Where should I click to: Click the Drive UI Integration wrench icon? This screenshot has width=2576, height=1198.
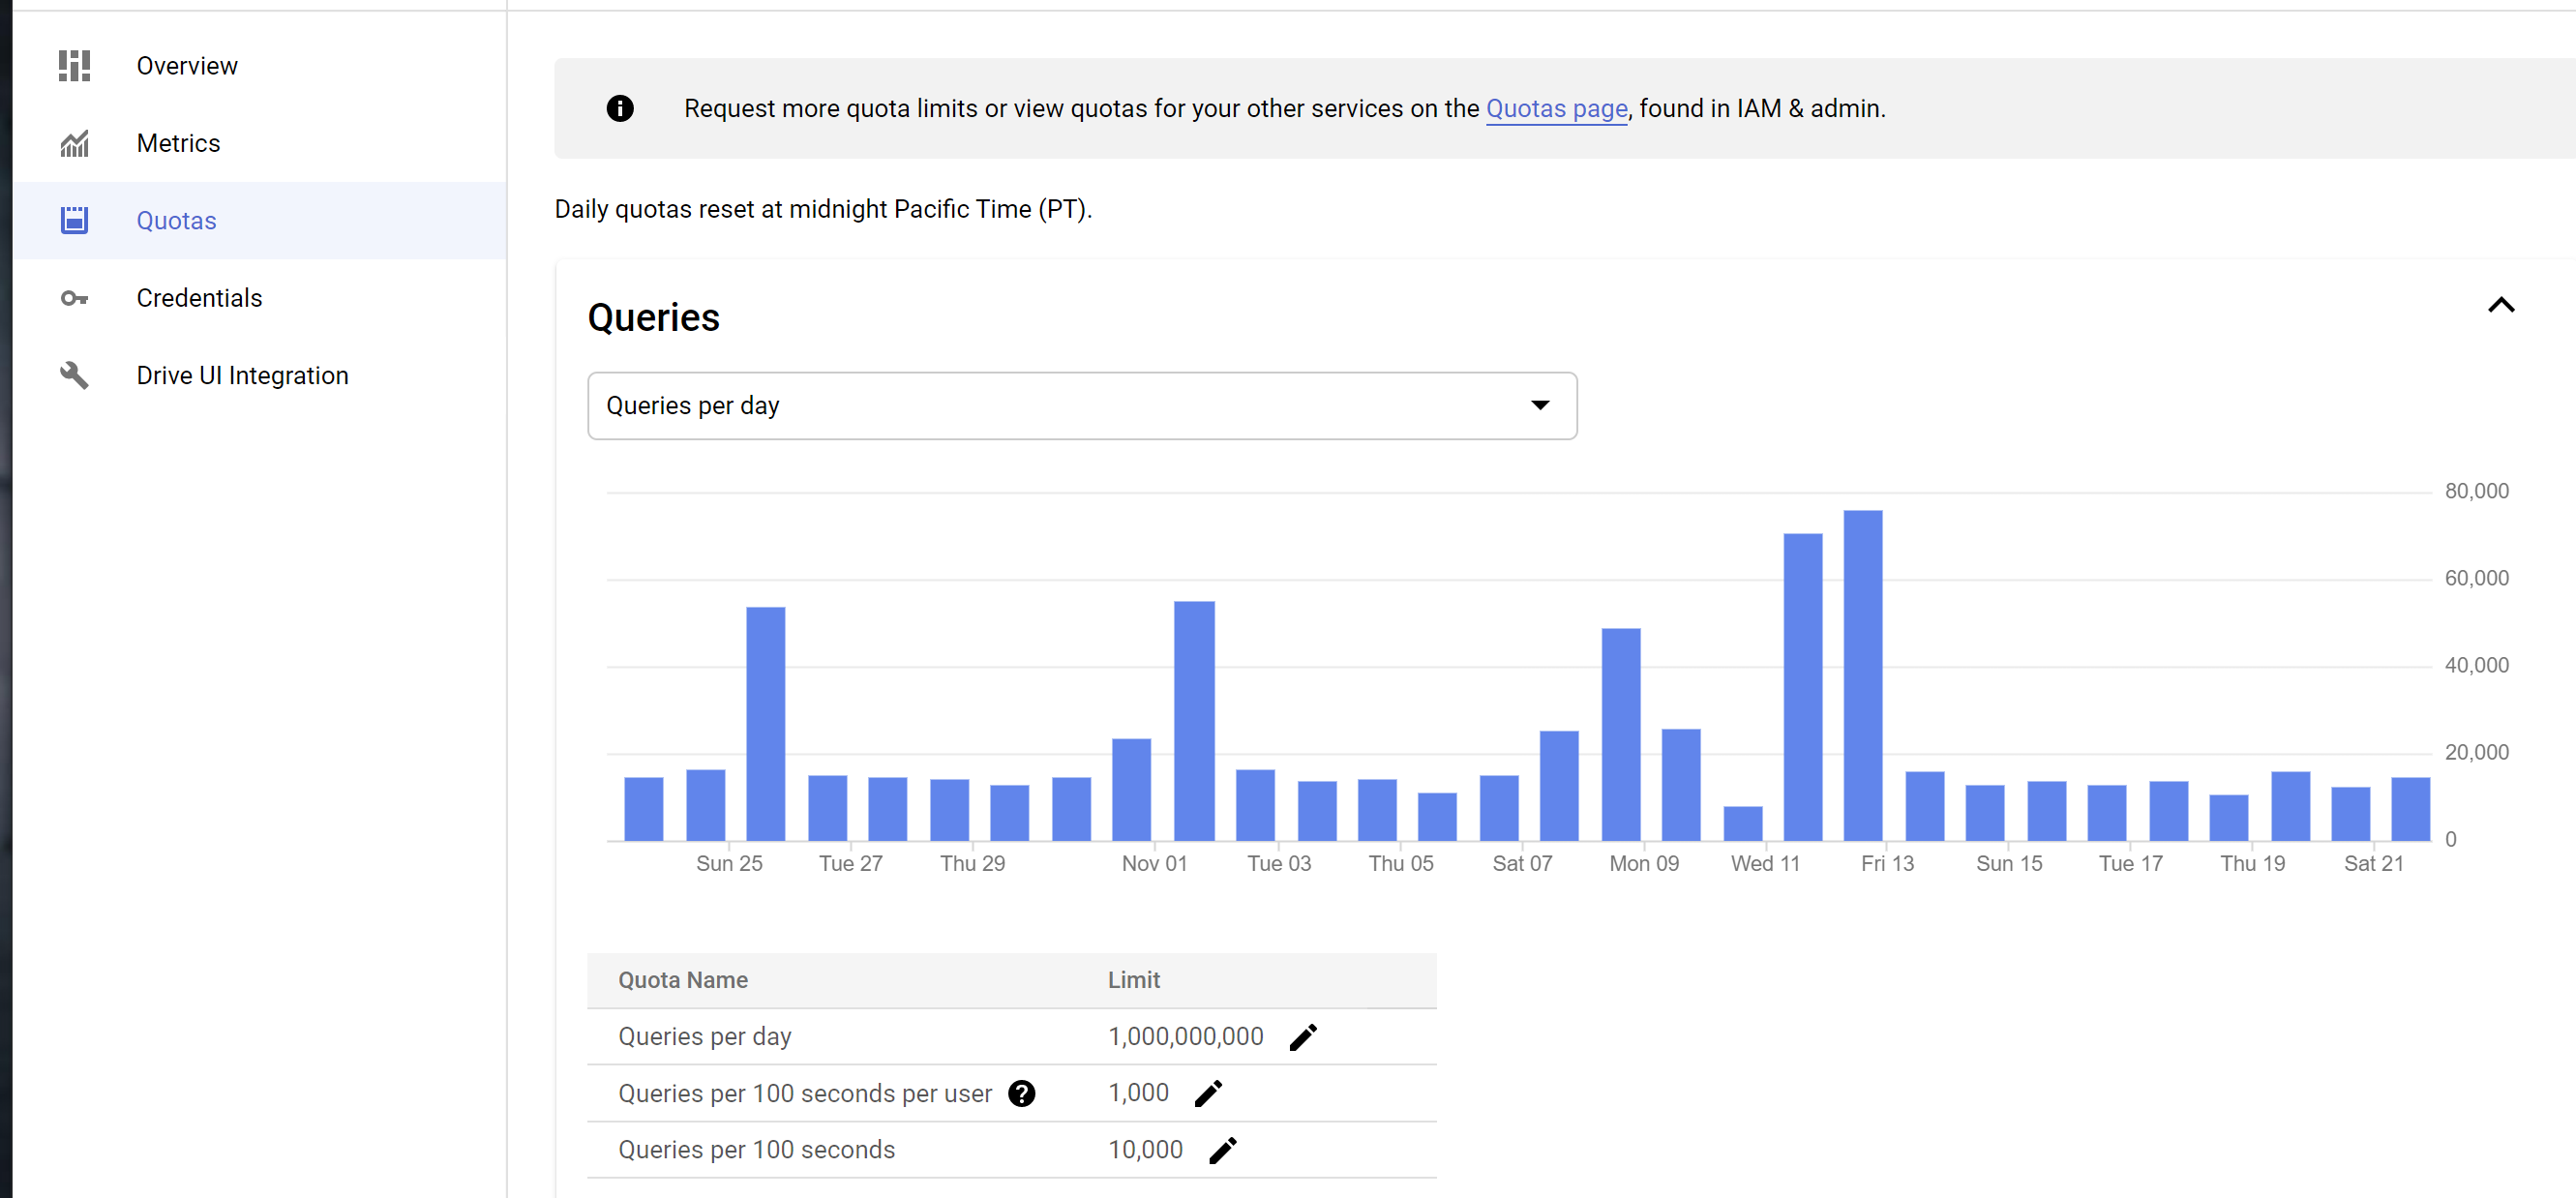(x=74, y=375)
